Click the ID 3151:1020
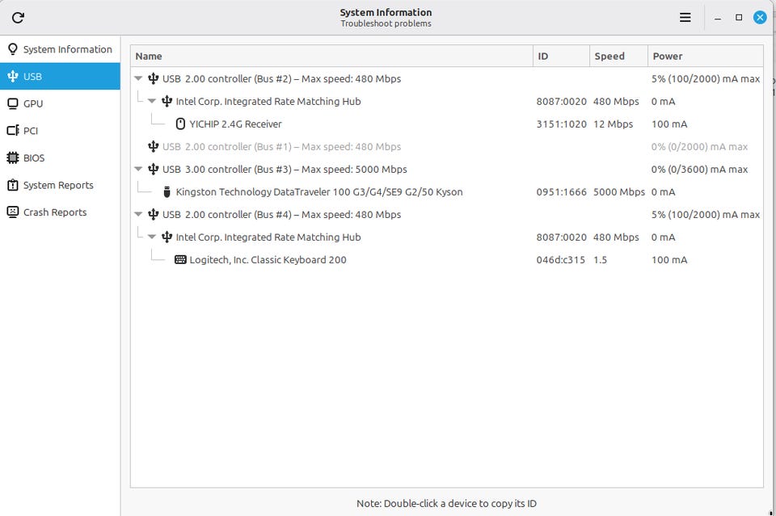This screenshot has height=516, width=776. click(561, 124)
